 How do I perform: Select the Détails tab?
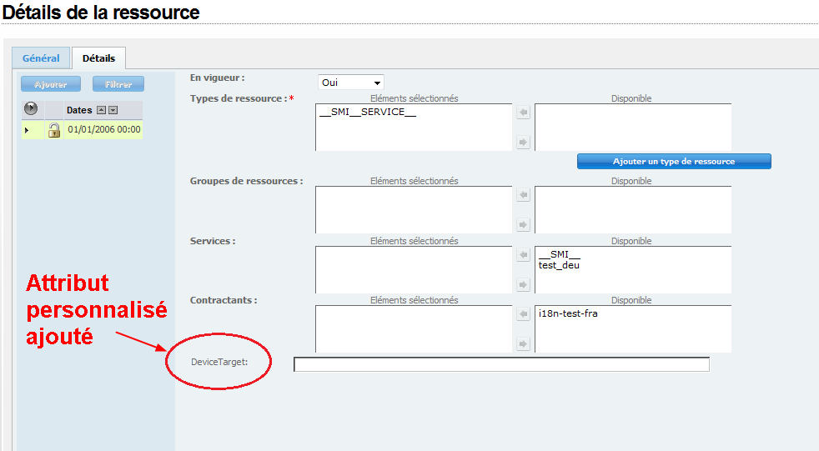tap(98, 58)
